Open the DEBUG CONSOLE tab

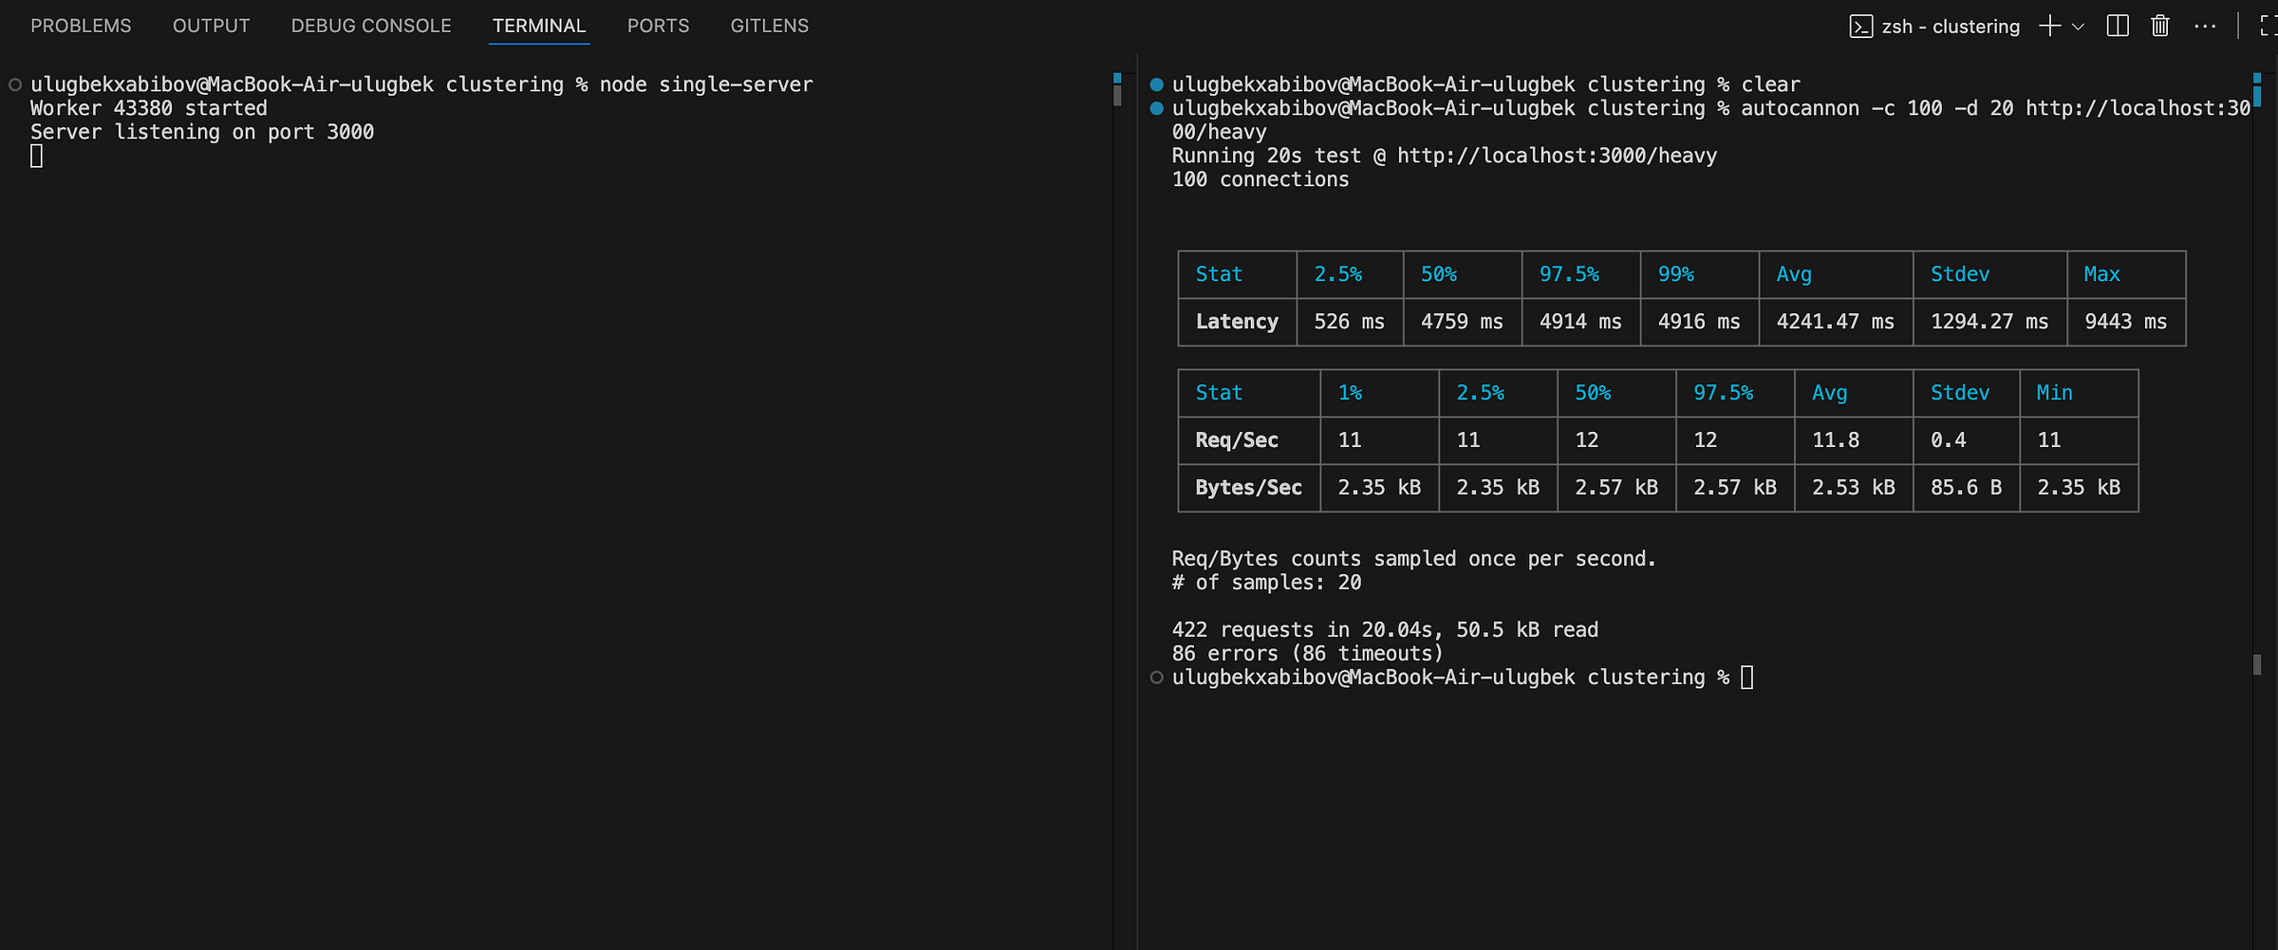tap(371, 26)
